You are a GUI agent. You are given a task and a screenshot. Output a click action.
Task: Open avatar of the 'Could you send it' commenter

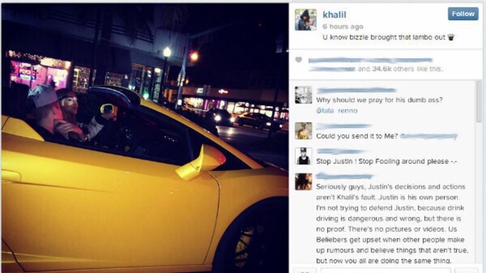pos(303,130)
